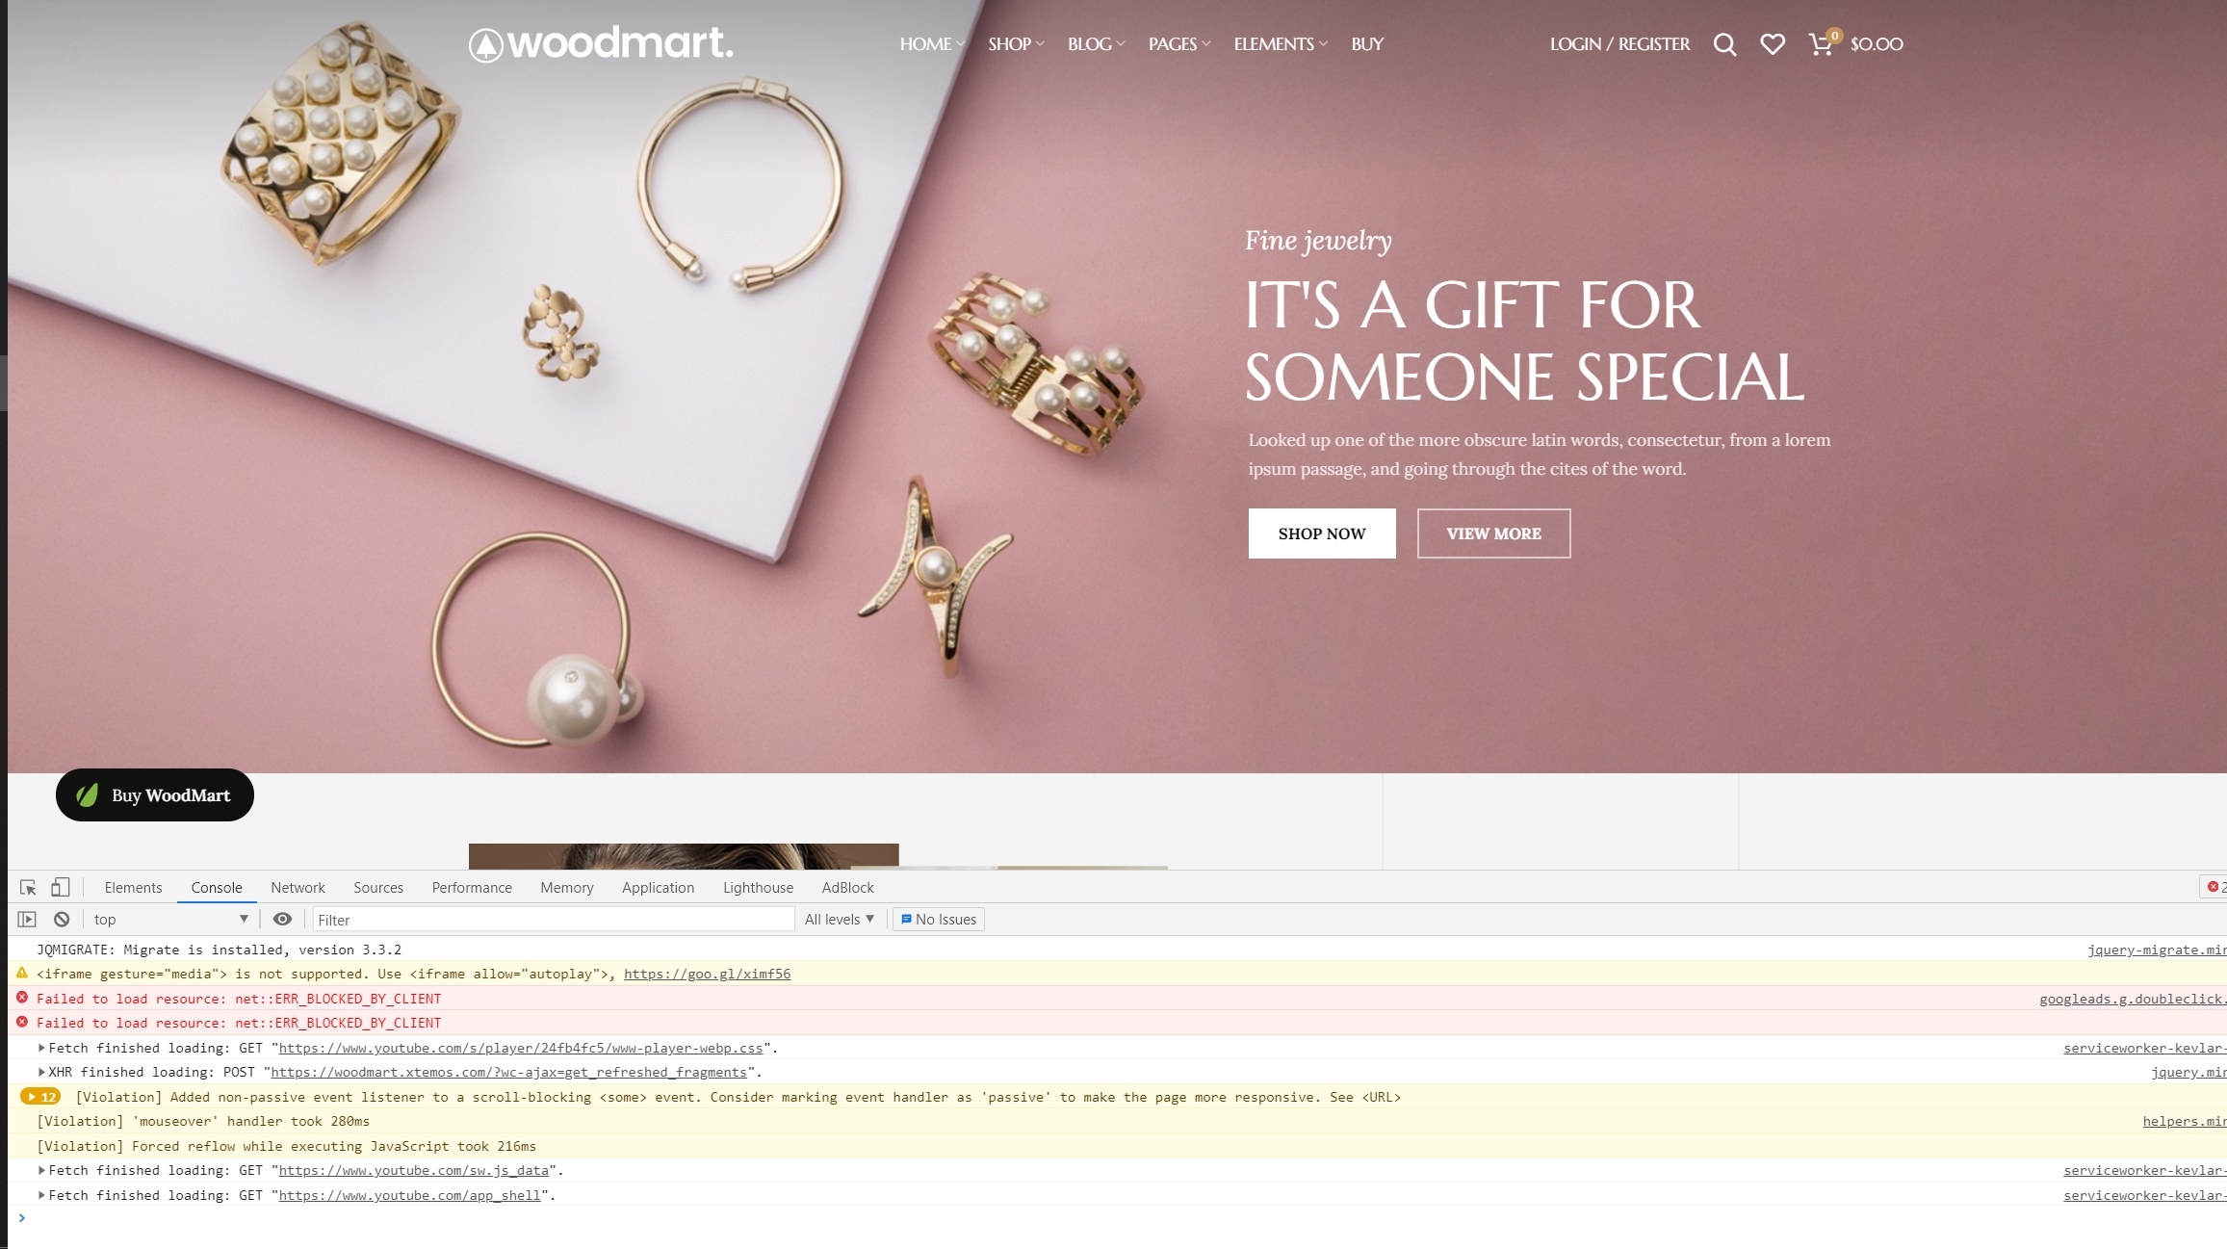Screen dimensions: 2227x1249
Task: Switch to the Lighthouse tab
Action: click(x=758, y=887)
